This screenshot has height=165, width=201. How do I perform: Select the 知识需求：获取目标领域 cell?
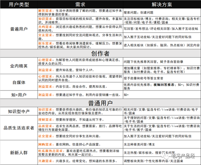point(80,20)
